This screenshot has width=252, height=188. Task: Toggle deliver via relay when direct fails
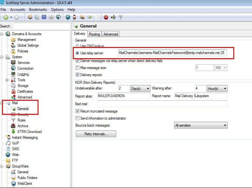pyautogui.click(x=77, y=61)
